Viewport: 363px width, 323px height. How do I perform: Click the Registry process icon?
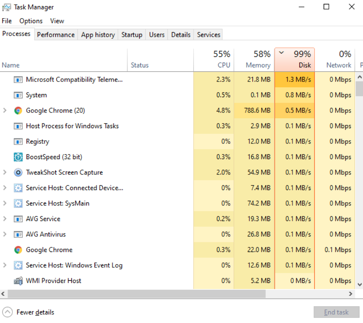[x=18, y=142]
